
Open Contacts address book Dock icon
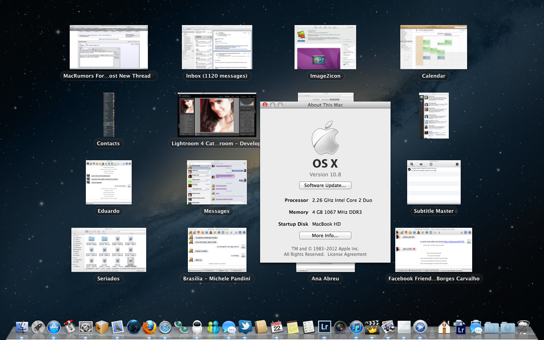[261, 327]
